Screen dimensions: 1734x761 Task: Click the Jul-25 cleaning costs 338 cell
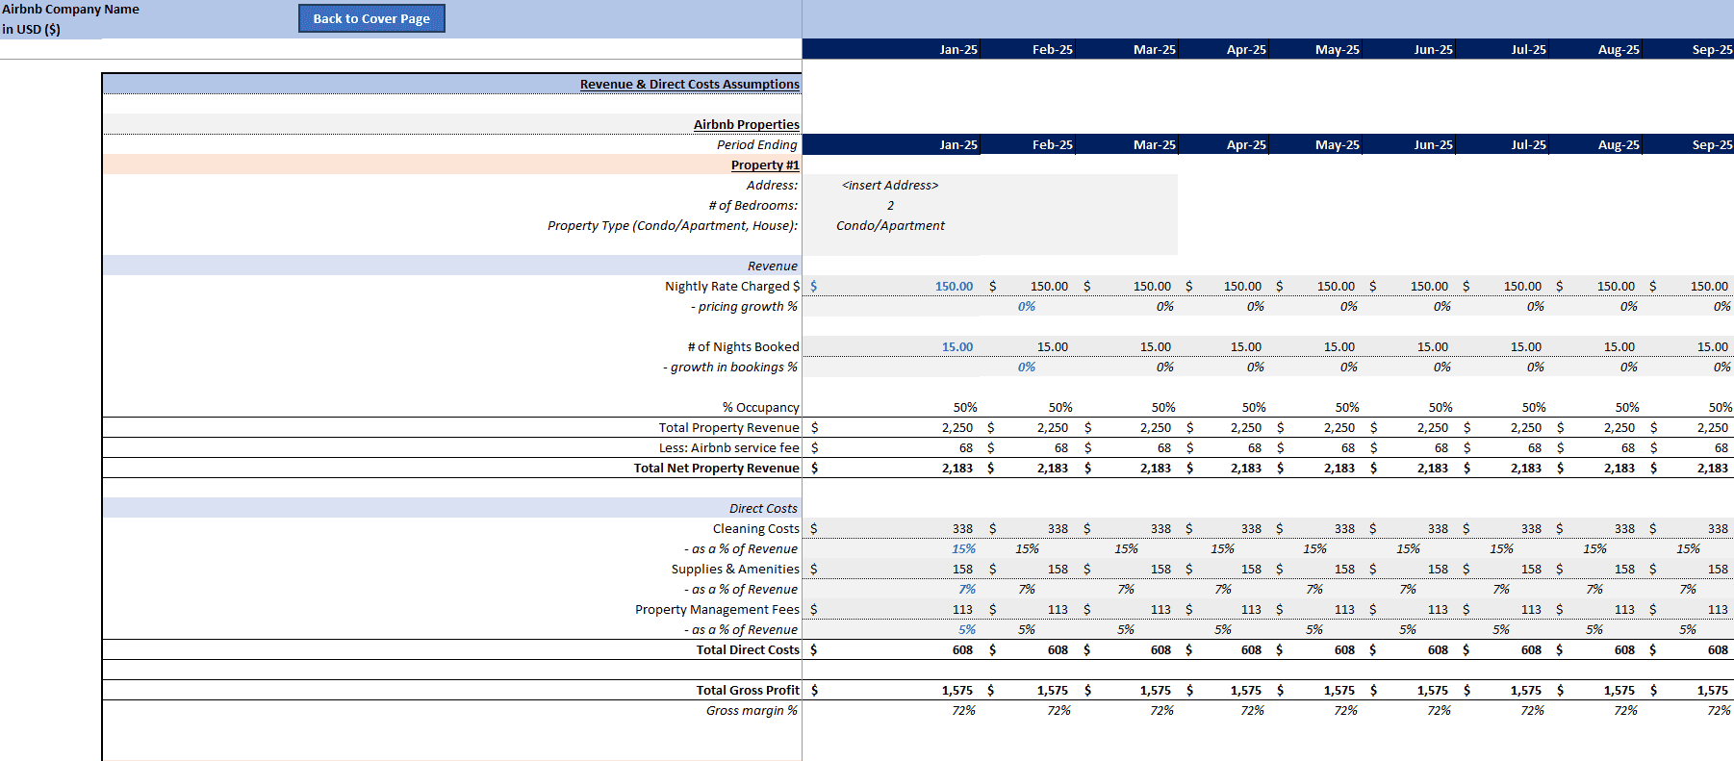pos(1531,528)
